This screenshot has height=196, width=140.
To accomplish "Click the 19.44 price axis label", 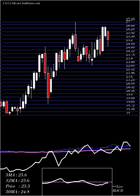I will [130, 98].
